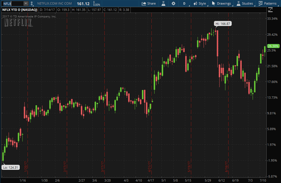281x183 pixels.
Task: Click the Lo: 124.31 price bubble
Action: (11, 167)
